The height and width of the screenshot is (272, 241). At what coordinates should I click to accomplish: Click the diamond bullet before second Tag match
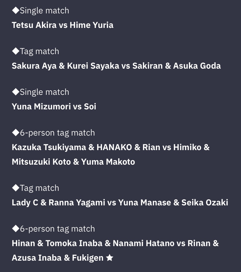point(16,188)
